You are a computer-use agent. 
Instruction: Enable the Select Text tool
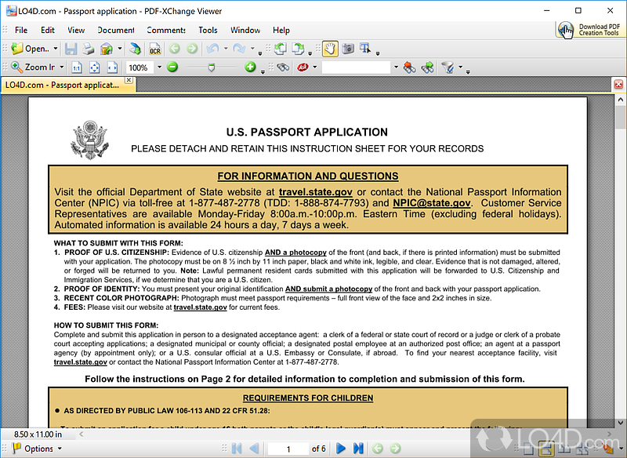365,49
